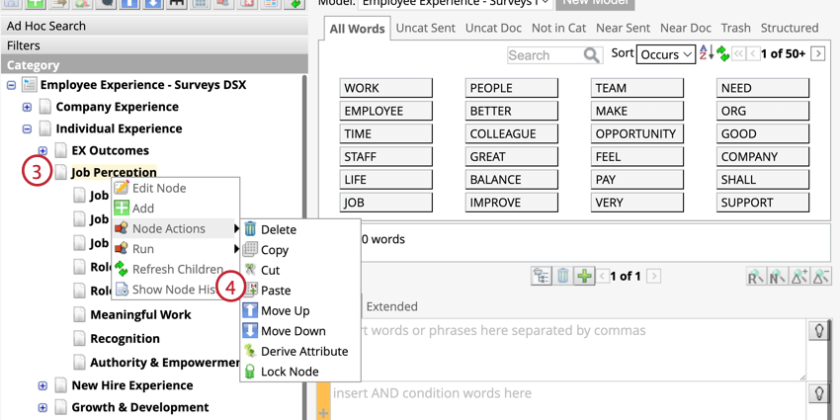Click the tree view icon beside trash
This screenshot has height=420, width=840.
[542, 276]
